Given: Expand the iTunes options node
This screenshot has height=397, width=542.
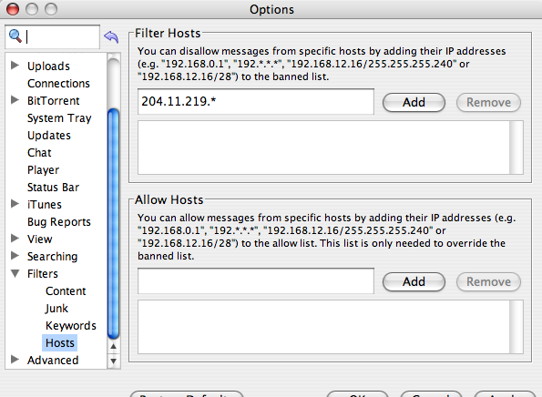Looking at the screenshot, I should 15,204.
